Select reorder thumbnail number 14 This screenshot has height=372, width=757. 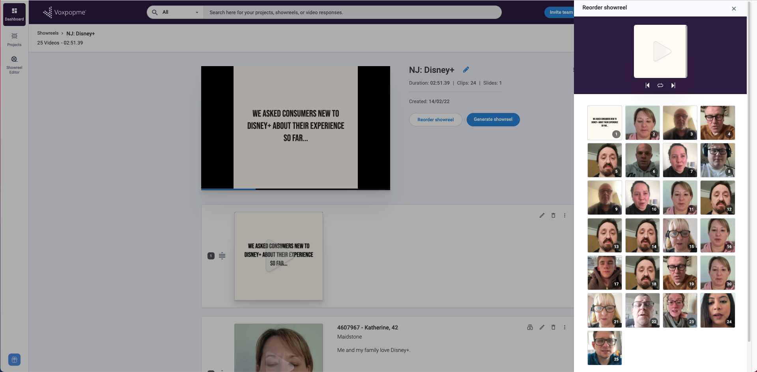643,235
